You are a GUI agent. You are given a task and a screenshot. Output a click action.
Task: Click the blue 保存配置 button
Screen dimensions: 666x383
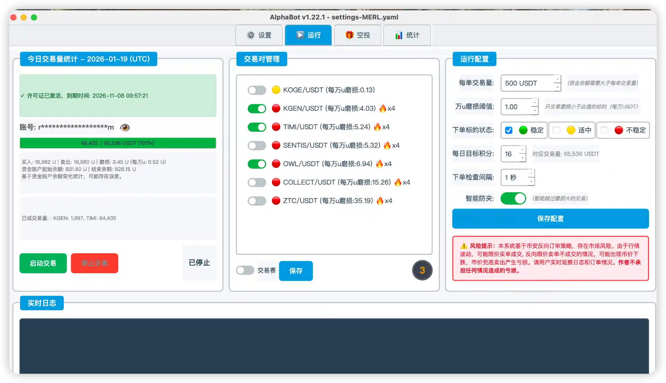coord(550,219)
